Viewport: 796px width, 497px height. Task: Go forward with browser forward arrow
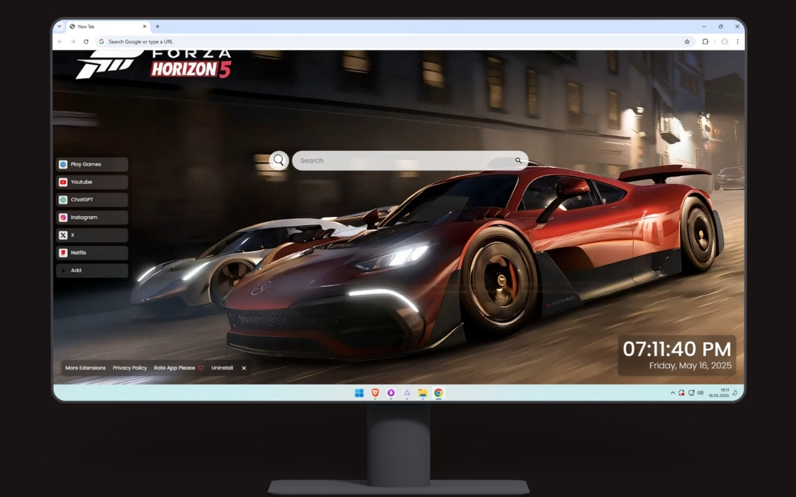[73, 42]
